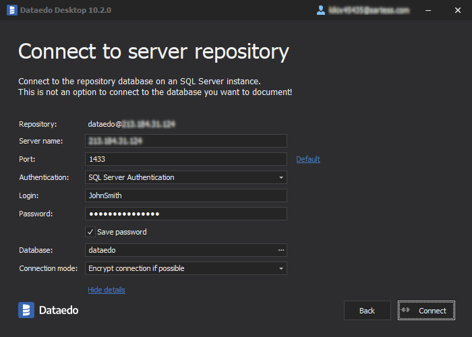Click into the Port field showing 1433
This screenshot has height=337, width=472.
coord(186,159)
